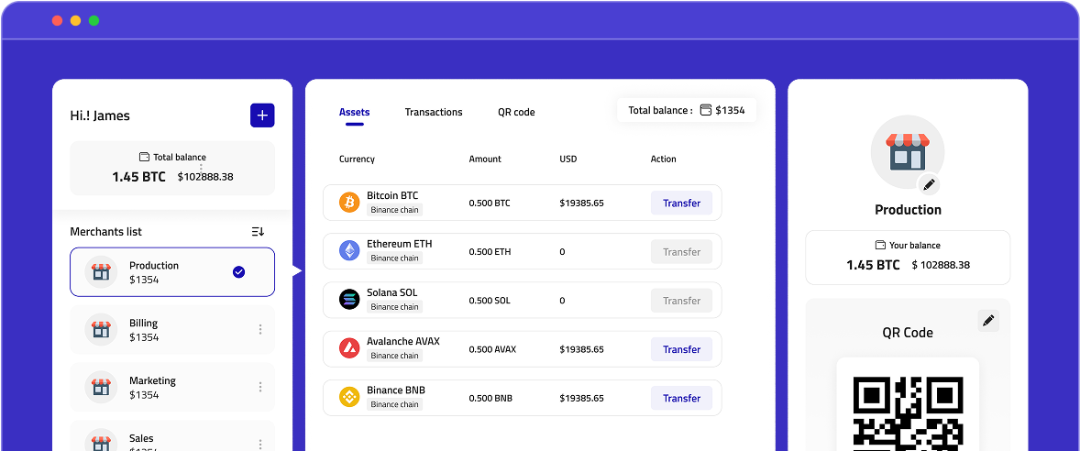Click the Bitcoin coin icon

click(x=349, y=203)
